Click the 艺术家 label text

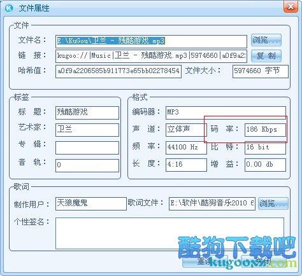[32, 127]
